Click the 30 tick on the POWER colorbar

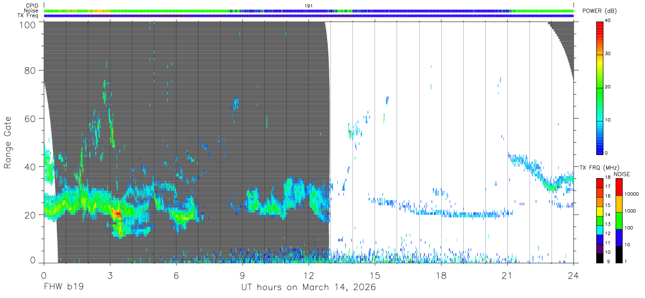[x=609, y=54]
